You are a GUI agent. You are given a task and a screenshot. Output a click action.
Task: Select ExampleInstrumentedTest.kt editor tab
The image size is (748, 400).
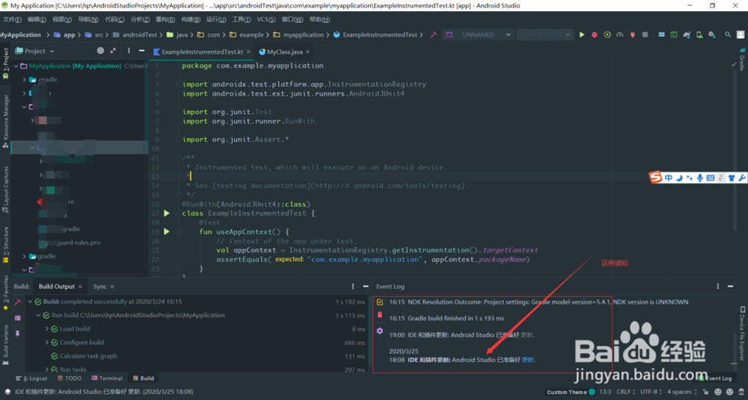coord(202,52)
